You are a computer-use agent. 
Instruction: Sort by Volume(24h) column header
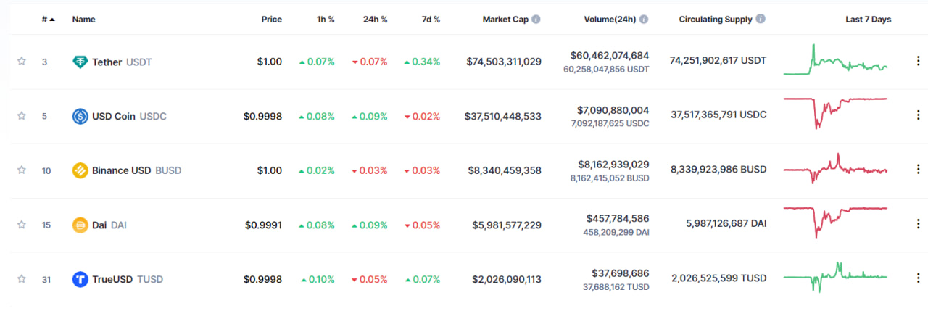pyautogui.click(x=610, y=20)
